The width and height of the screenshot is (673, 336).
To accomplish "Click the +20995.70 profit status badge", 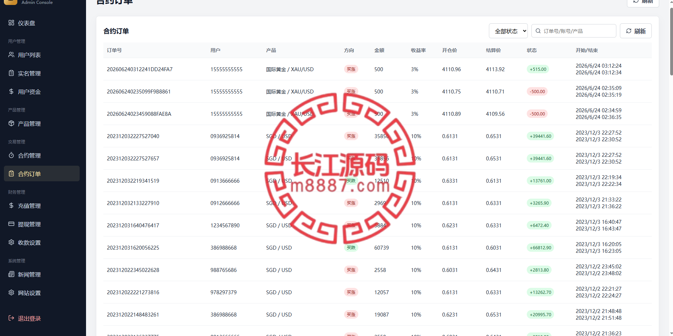I will 540,314.
